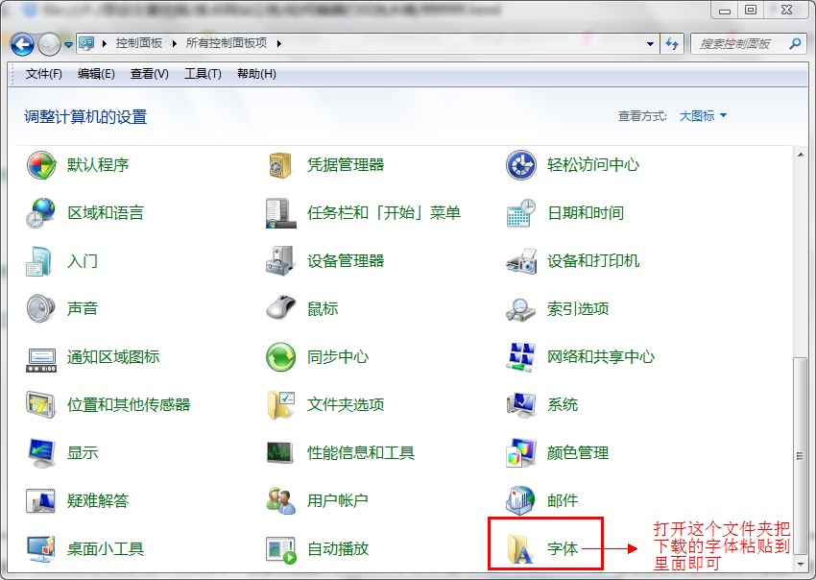Expand the recent pages dropdown beside back button
Viewport: 816px width, 580px height.
67,43
